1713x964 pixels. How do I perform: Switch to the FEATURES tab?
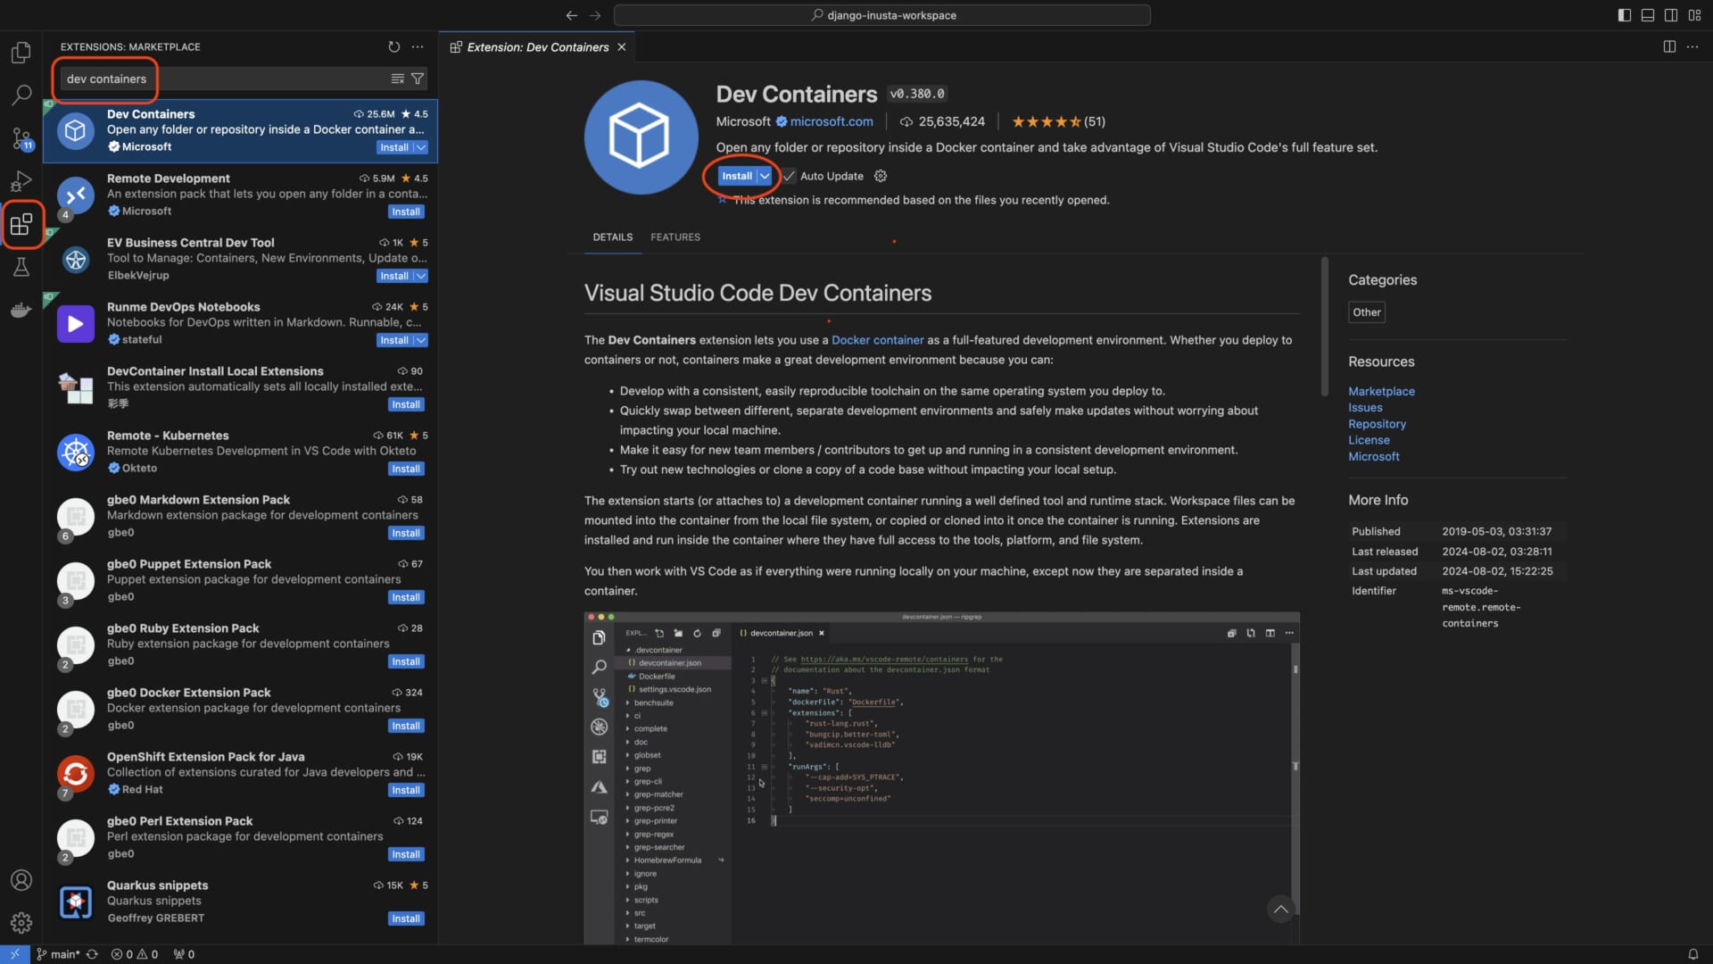(675, 237)
